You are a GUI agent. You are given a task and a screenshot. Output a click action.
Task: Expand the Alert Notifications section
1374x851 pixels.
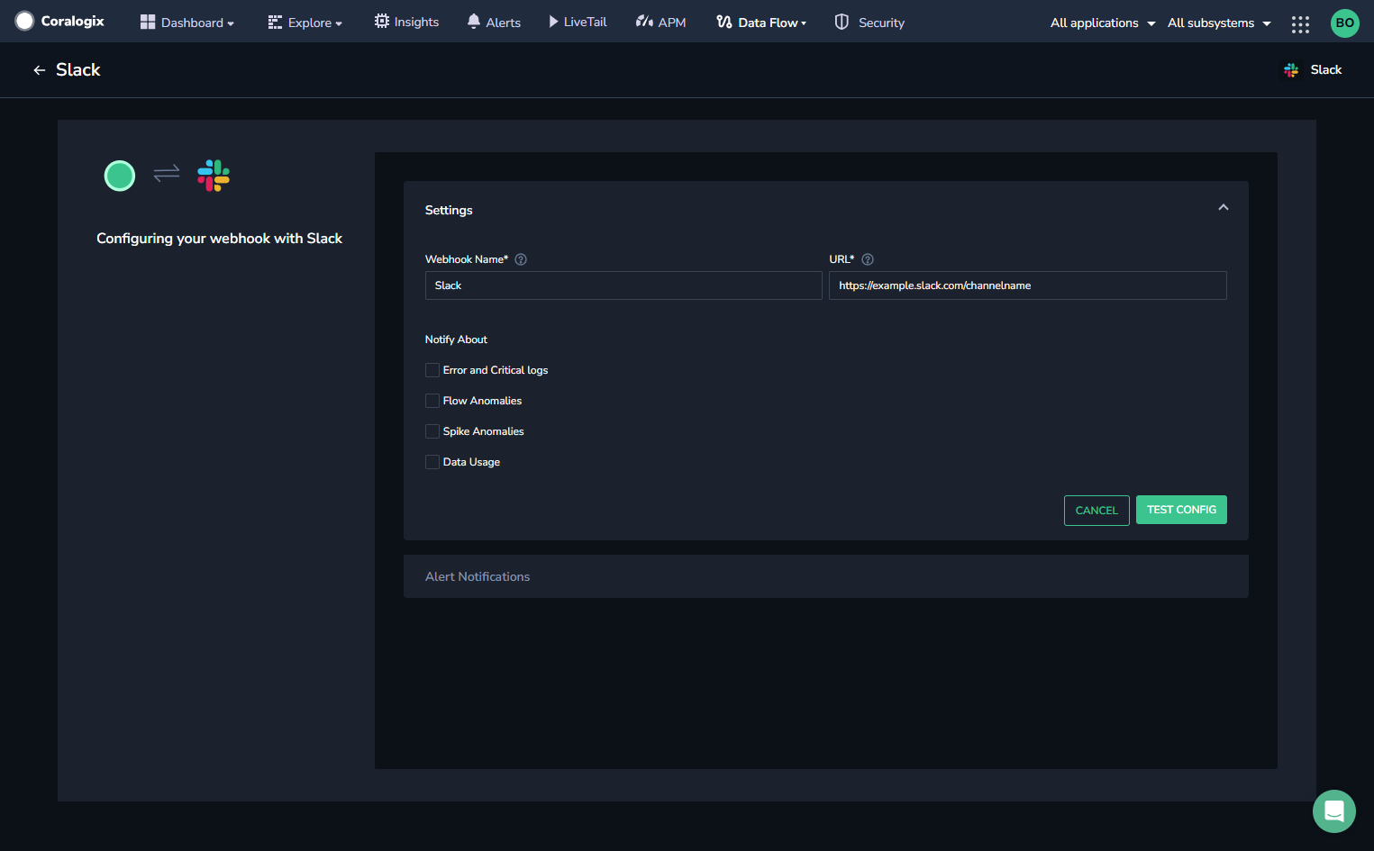click(x=825, y=576)
